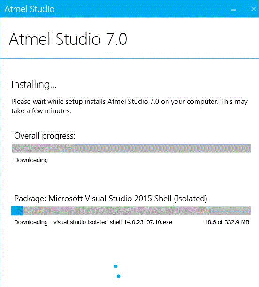
Task: Click the empty blue title bar area
Action: [x=142, y=9]
